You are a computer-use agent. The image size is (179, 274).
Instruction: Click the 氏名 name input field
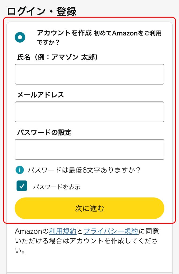89,74
